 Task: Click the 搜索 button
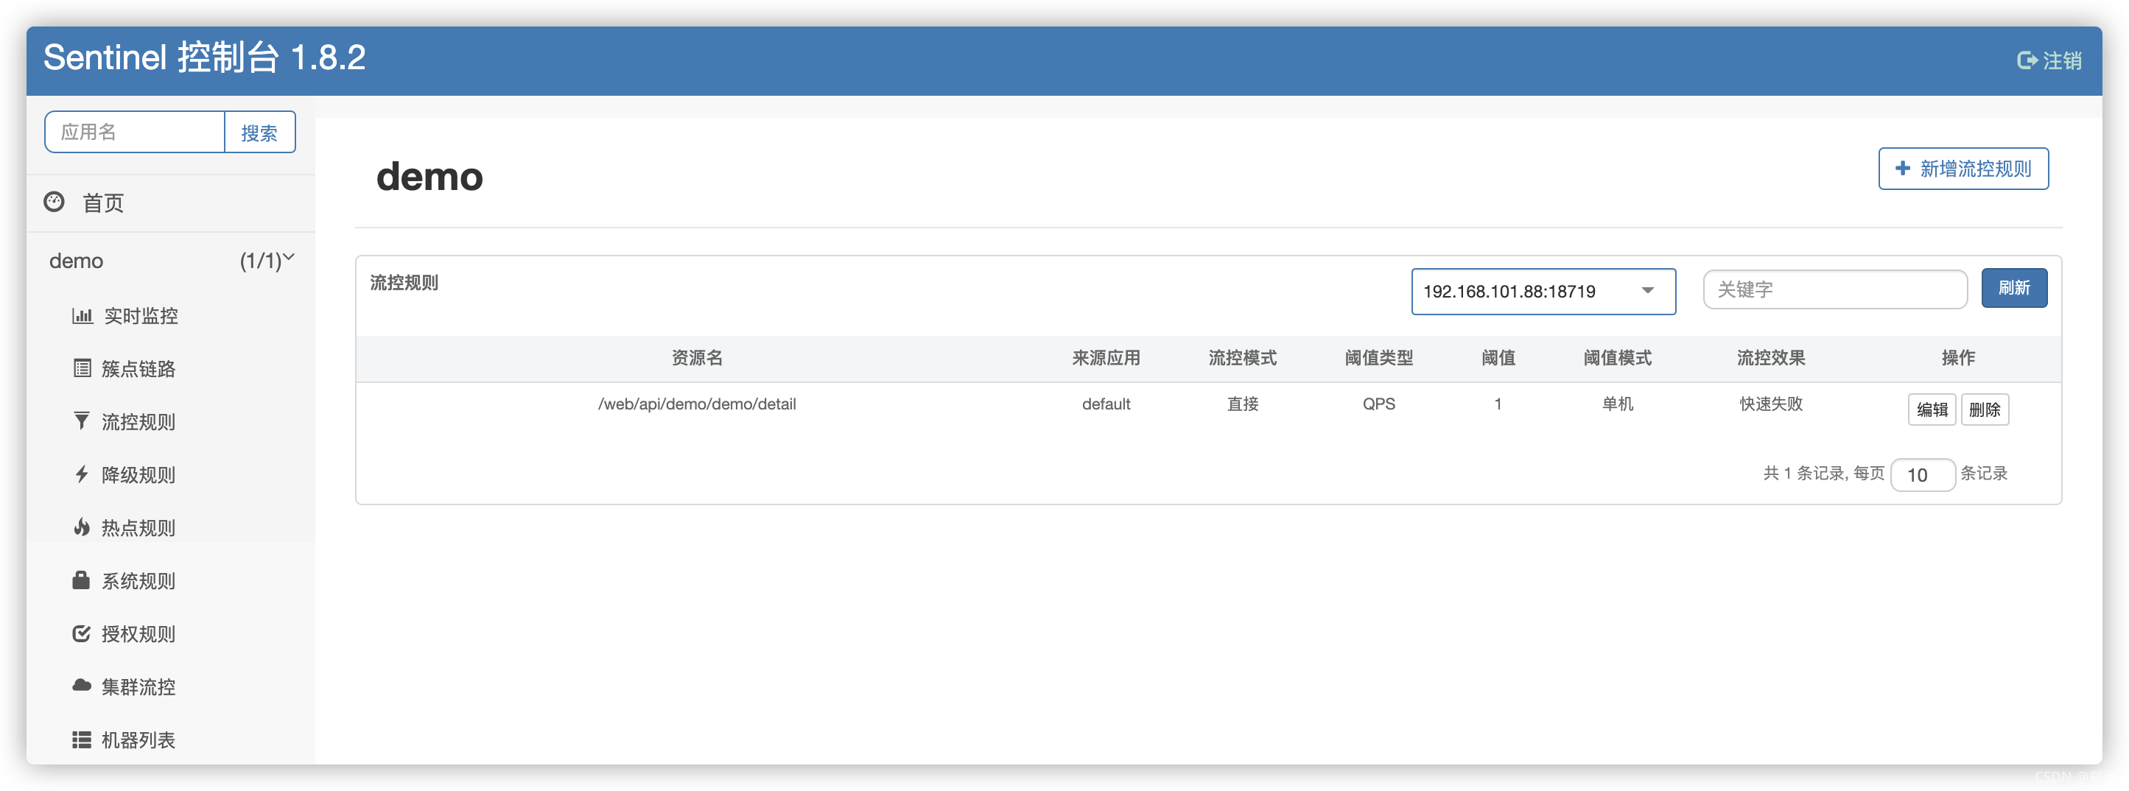259,133
